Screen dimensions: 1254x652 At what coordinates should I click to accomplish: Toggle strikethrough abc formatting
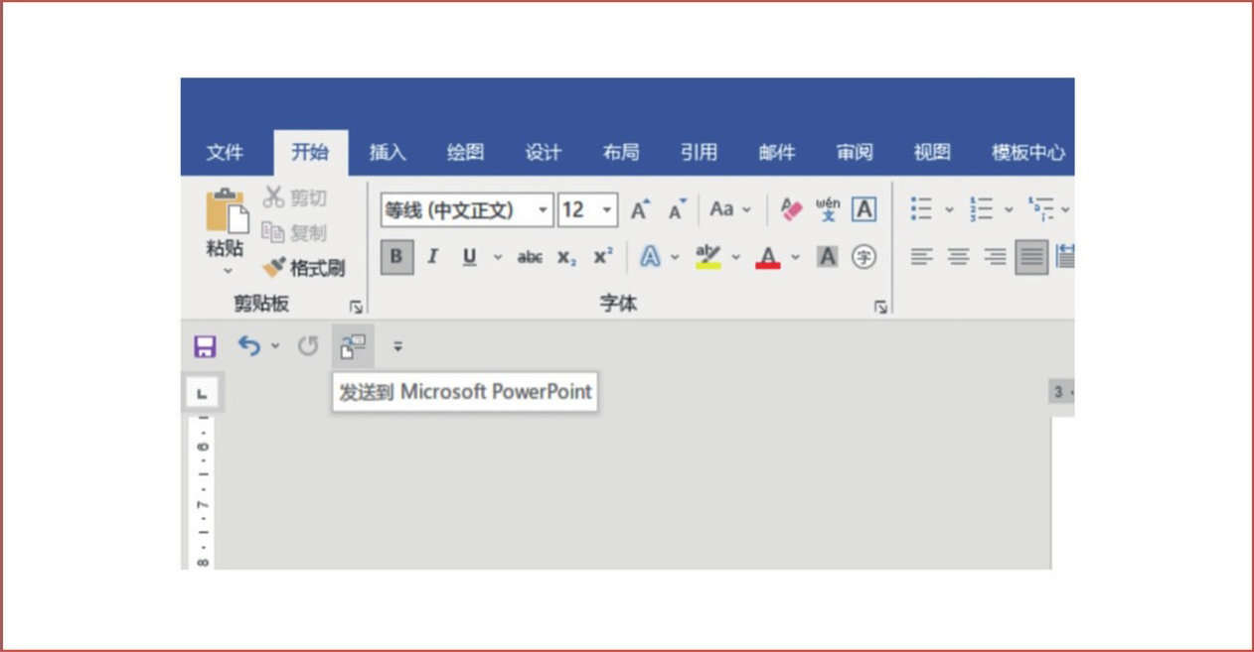(x=531, y=257)
